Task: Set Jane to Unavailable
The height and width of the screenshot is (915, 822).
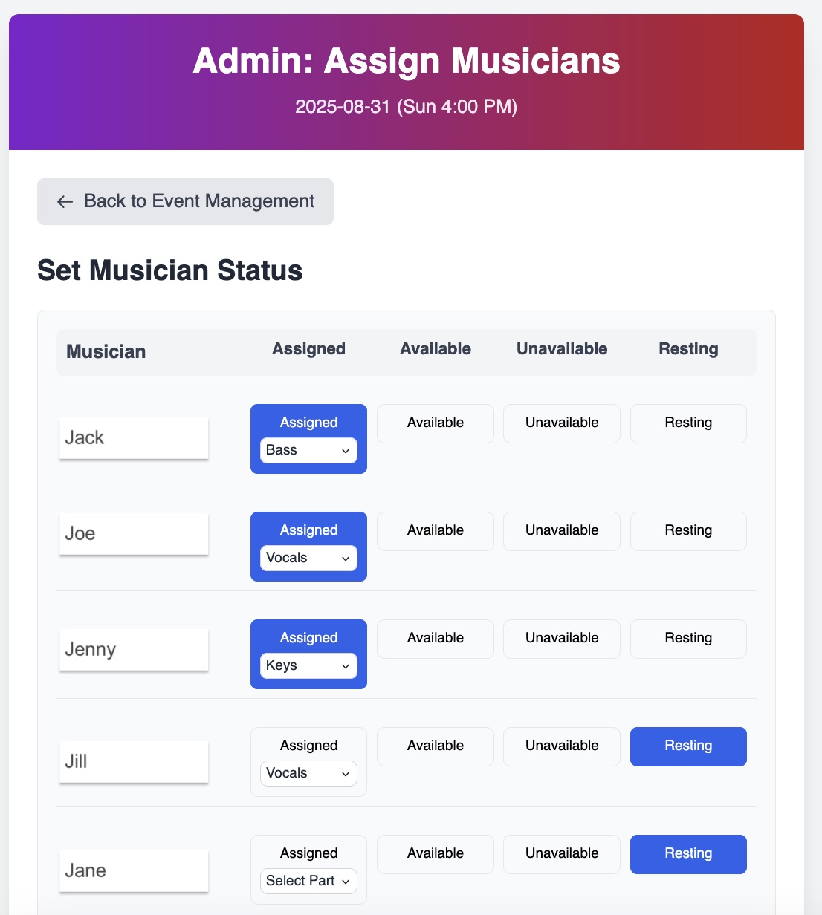Action: 562,854
